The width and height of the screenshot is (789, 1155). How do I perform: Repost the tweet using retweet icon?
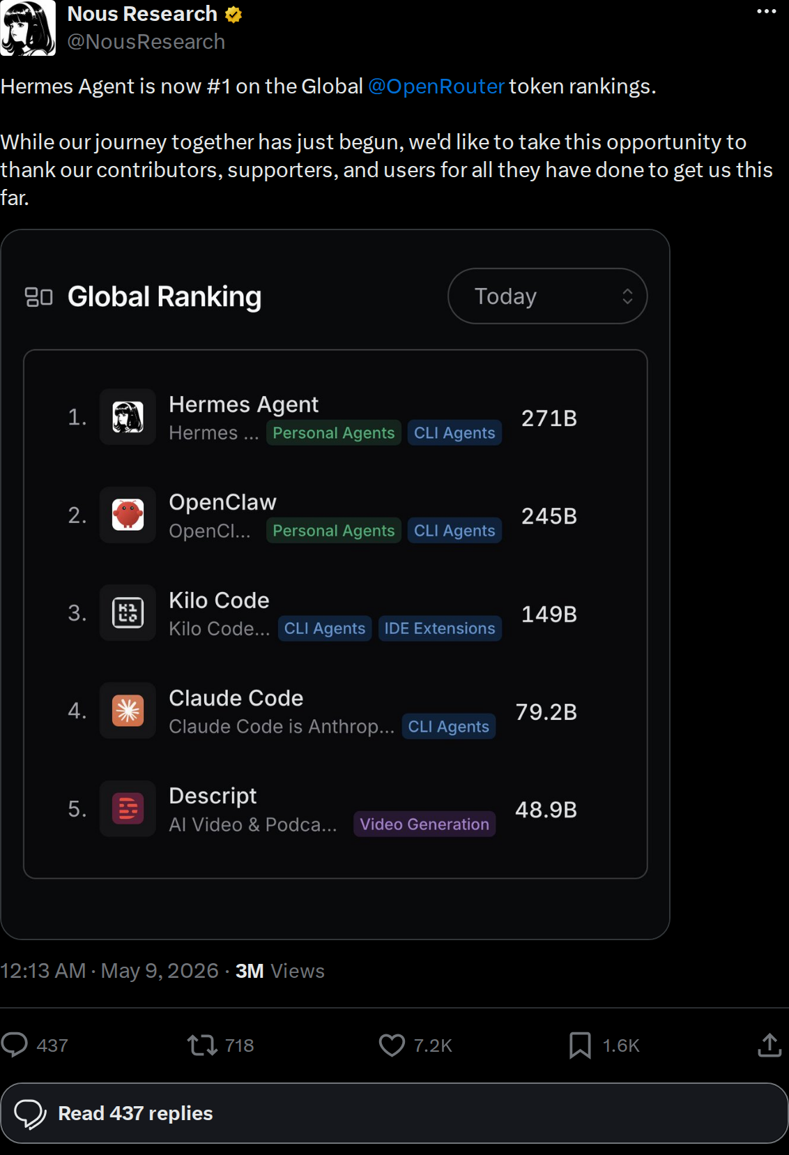click(x=202, y=1045)
